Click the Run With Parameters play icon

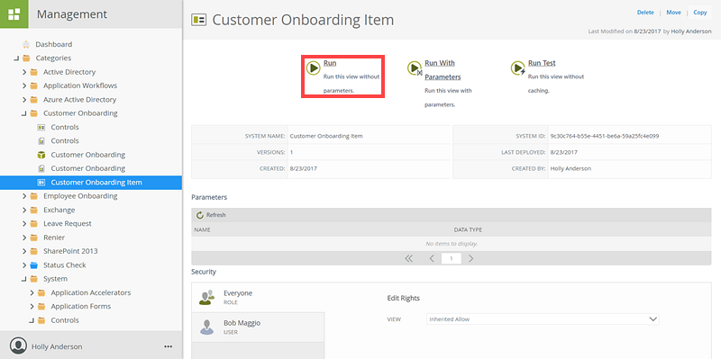[x=415, y=68]
